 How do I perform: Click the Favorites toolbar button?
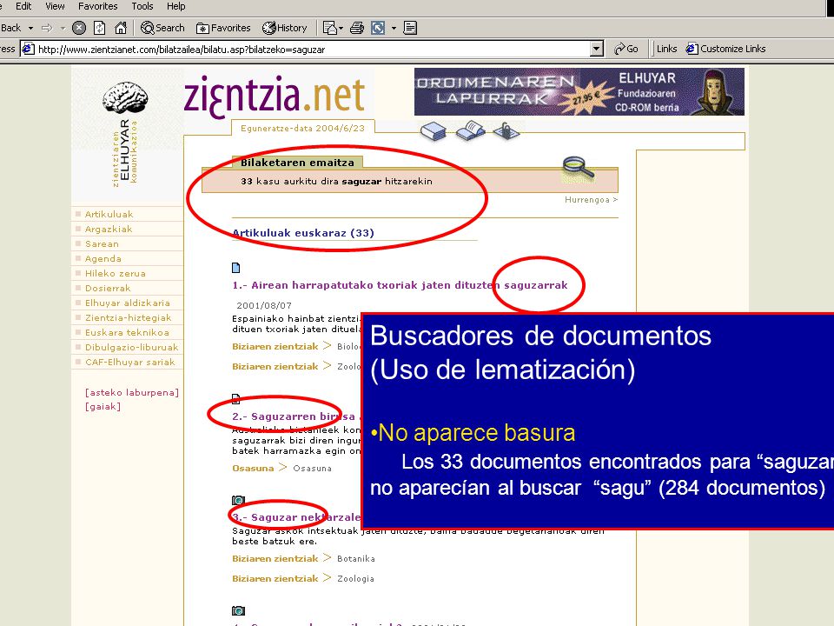pyautogui.click(x=223, y=28)
